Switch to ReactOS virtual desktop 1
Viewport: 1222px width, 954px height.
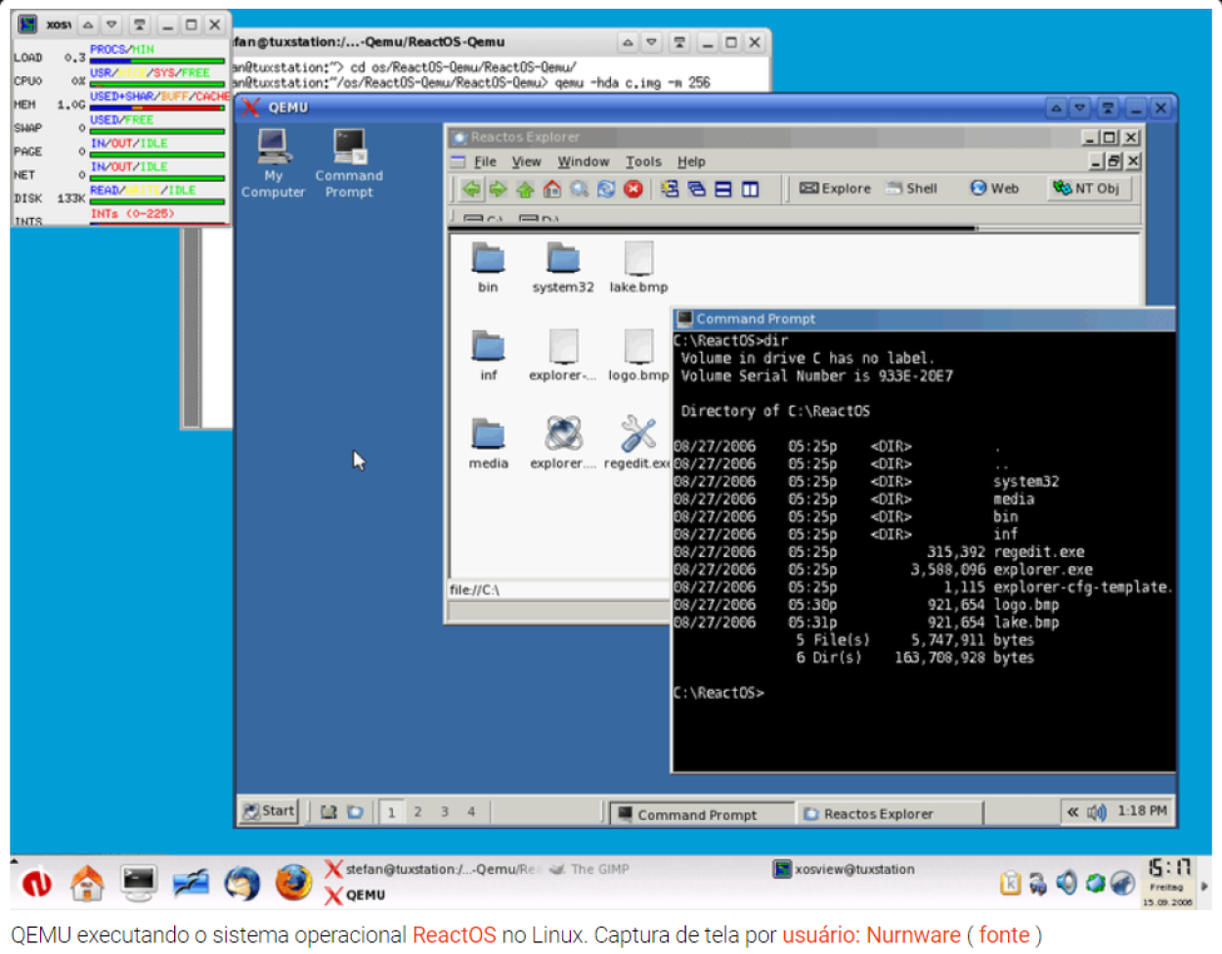[x=391, y=812]
